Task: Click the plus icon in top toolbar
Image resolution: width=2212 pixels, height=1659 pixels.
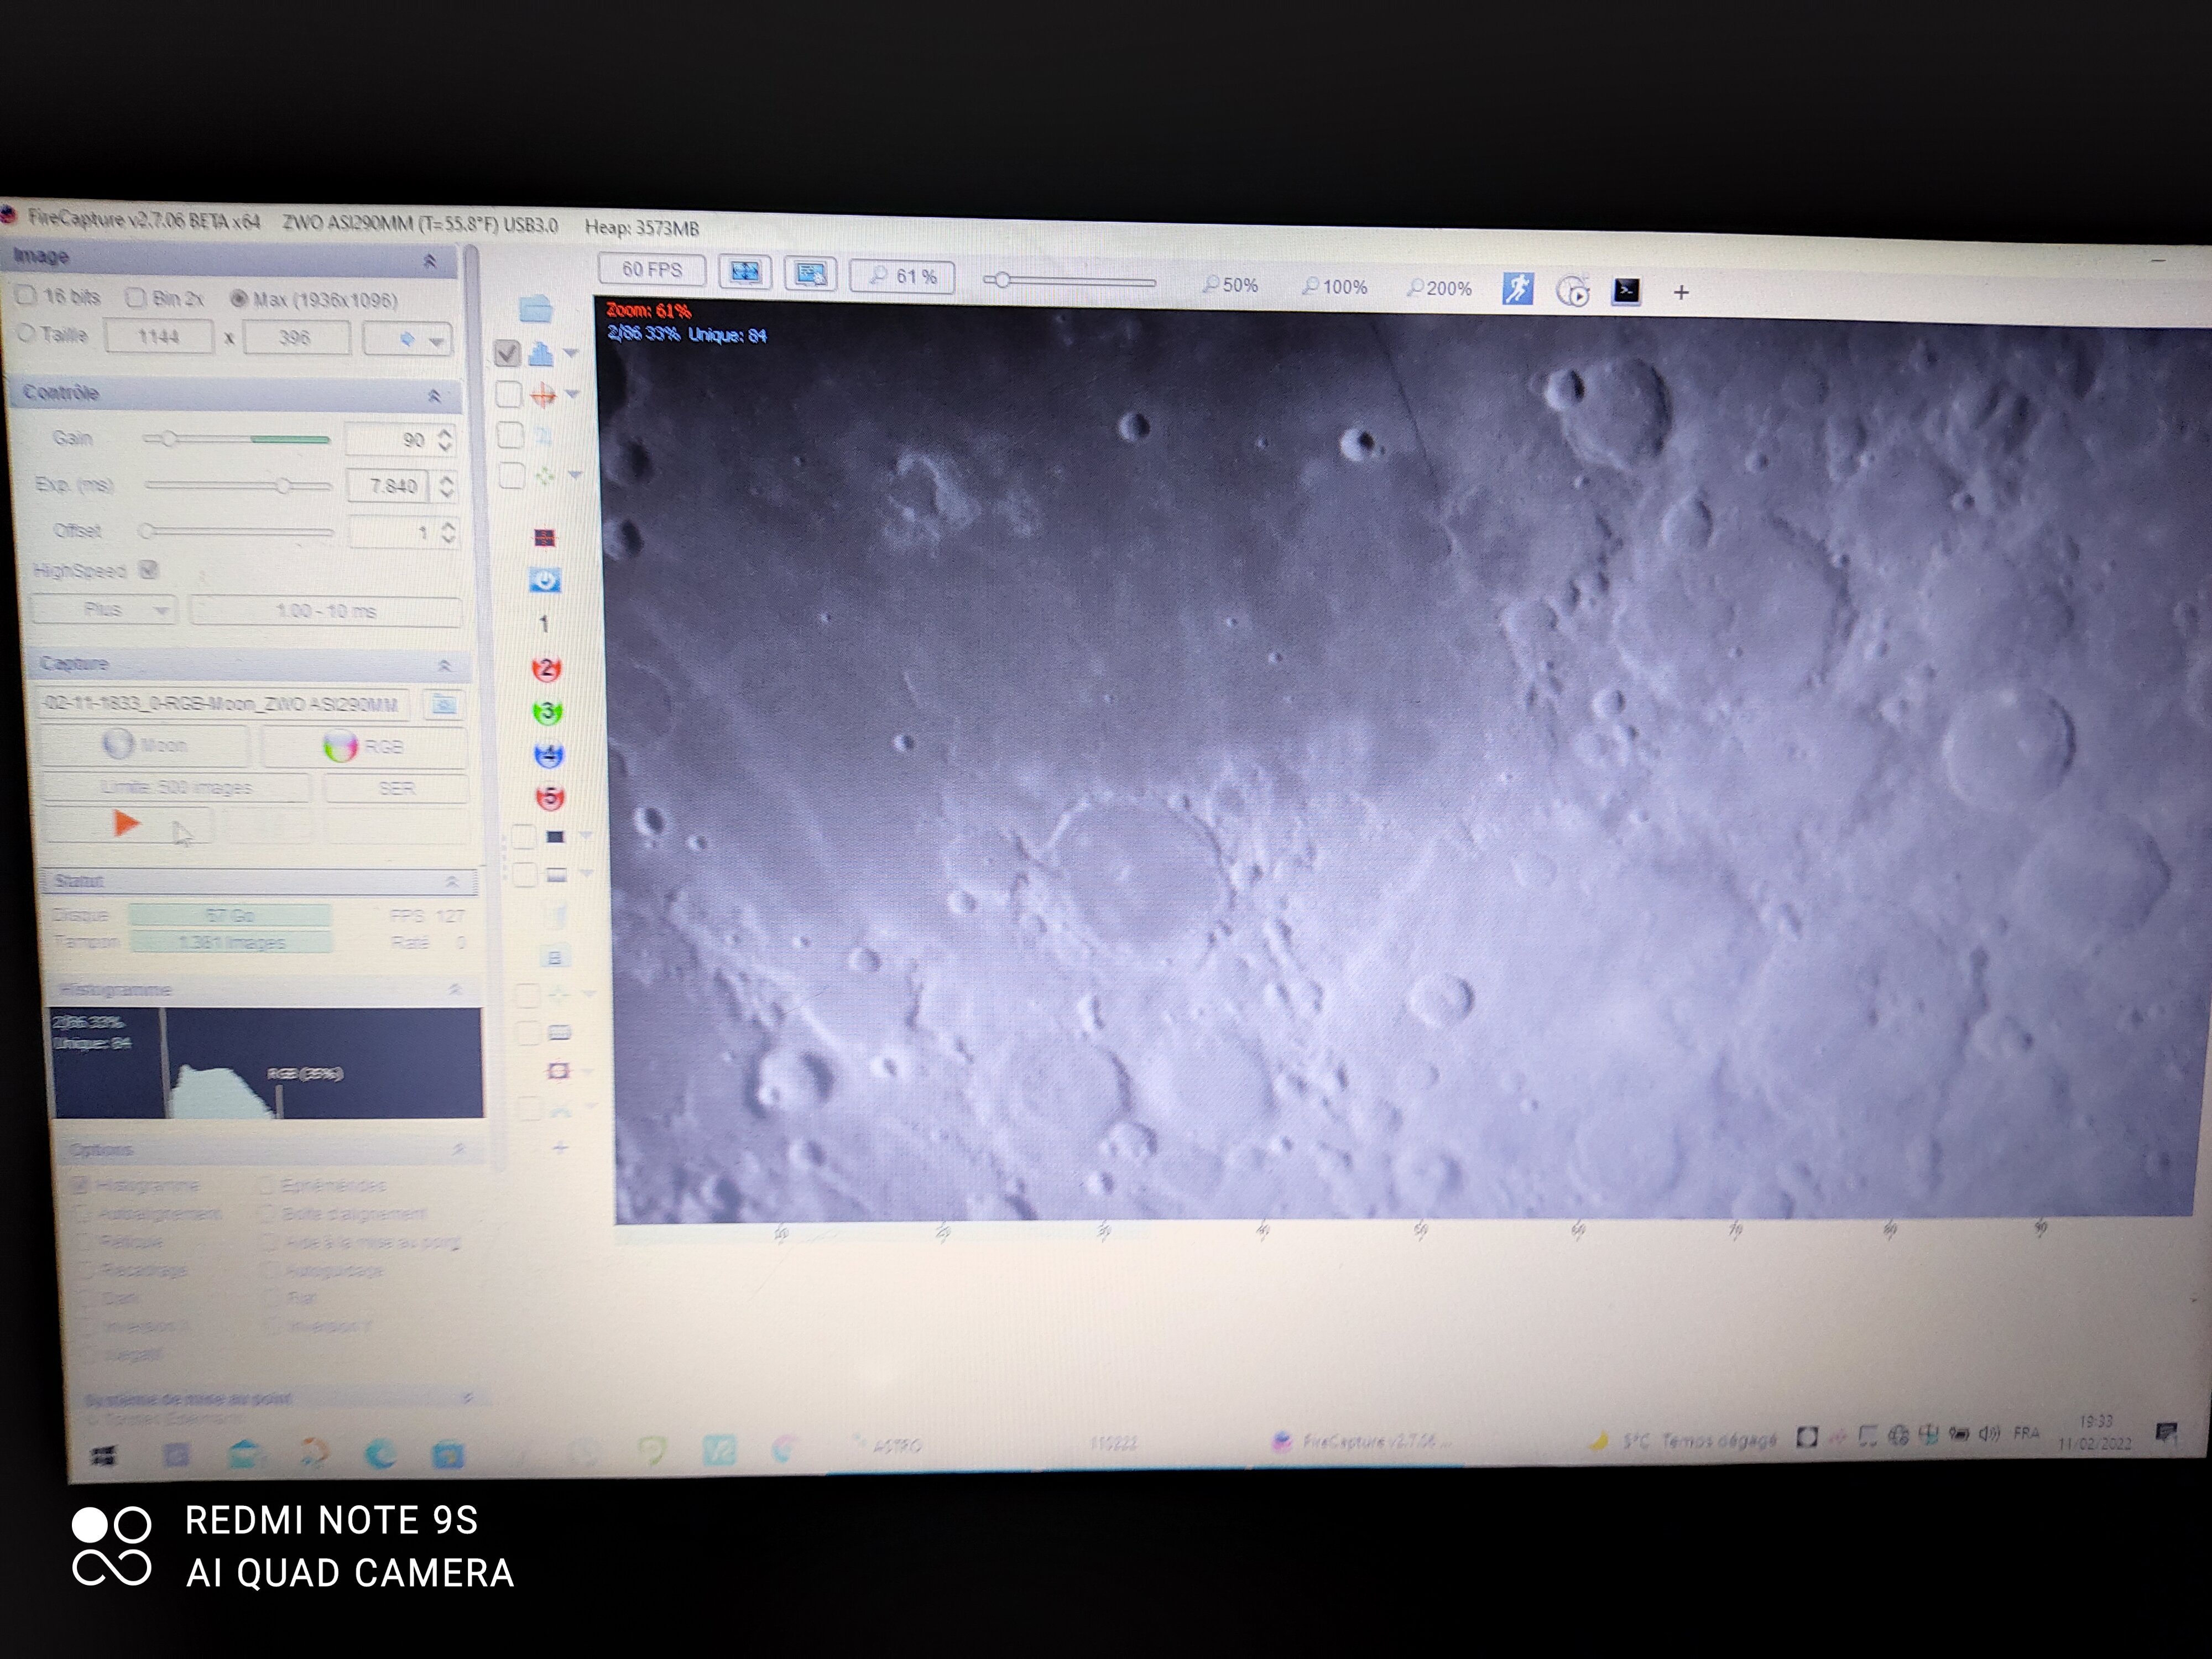Action: tap(1681, 292)
